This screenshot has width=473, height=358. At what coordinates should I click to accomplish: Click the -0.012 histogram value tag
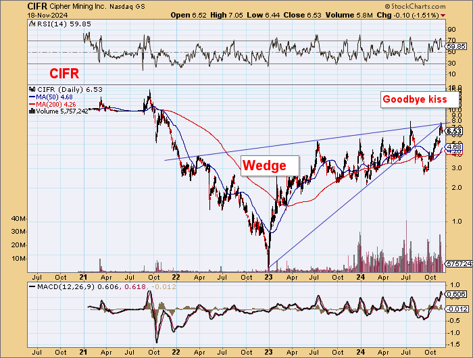click(457, 309)
